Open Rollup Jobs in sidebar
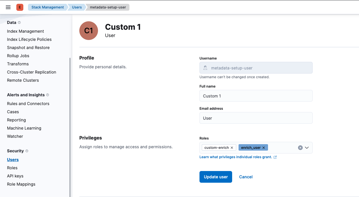Viewport: 359px width, 197px height. click(18, 56)
